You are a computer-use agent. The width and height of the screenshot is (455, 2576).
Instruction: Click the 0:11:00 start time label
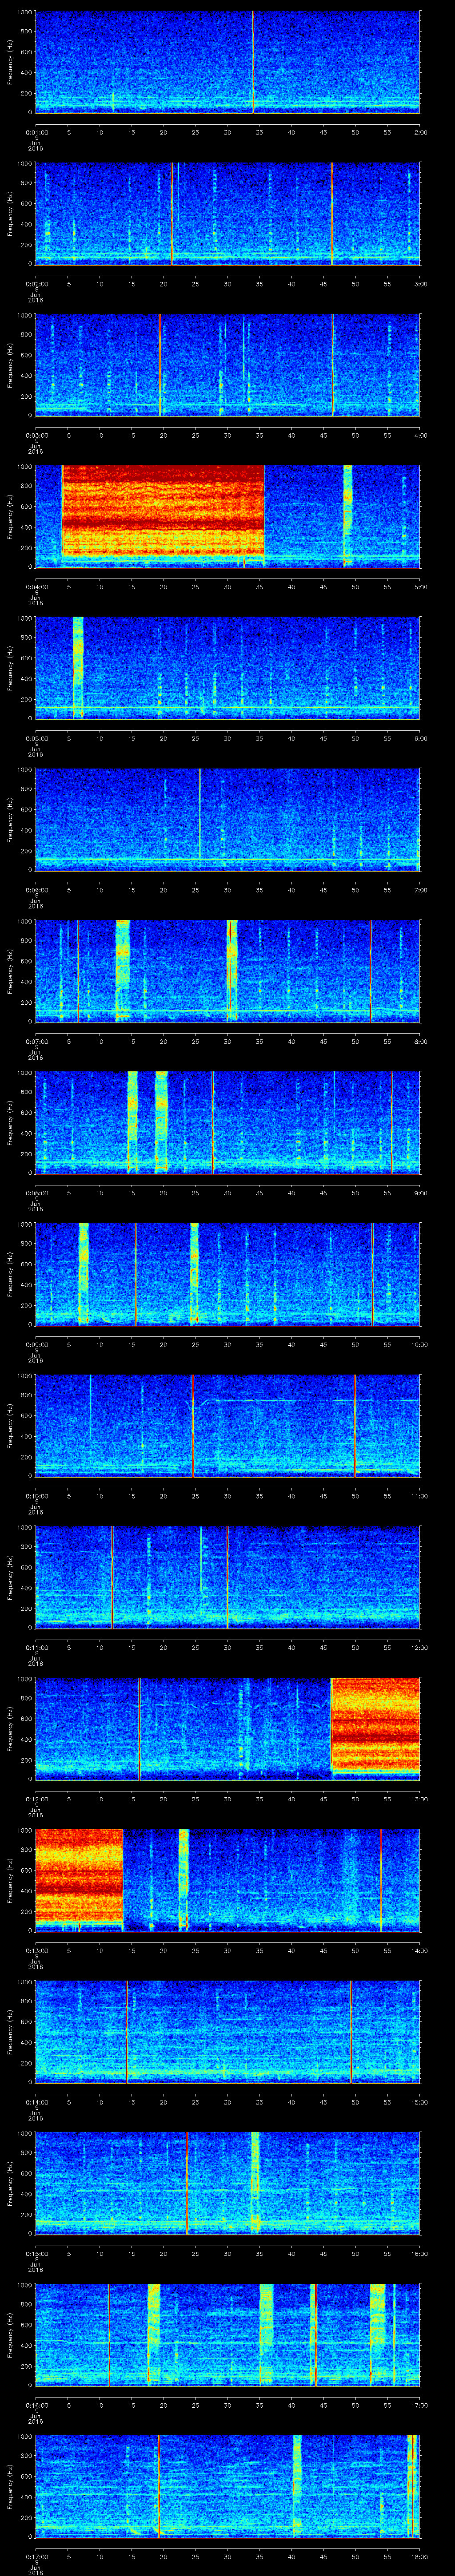tap(37, 1648)
